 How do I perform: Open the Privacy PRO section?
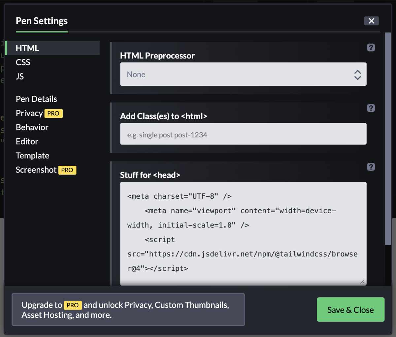39,113
